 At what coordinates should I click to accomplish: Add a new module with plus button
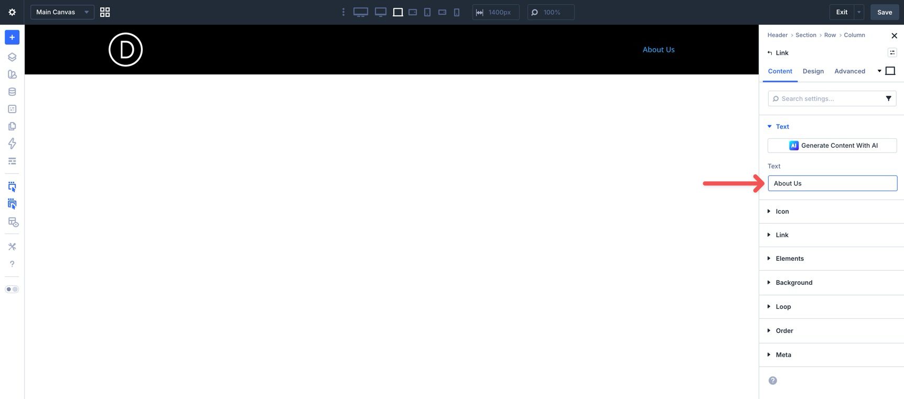(x=12, y=37)
